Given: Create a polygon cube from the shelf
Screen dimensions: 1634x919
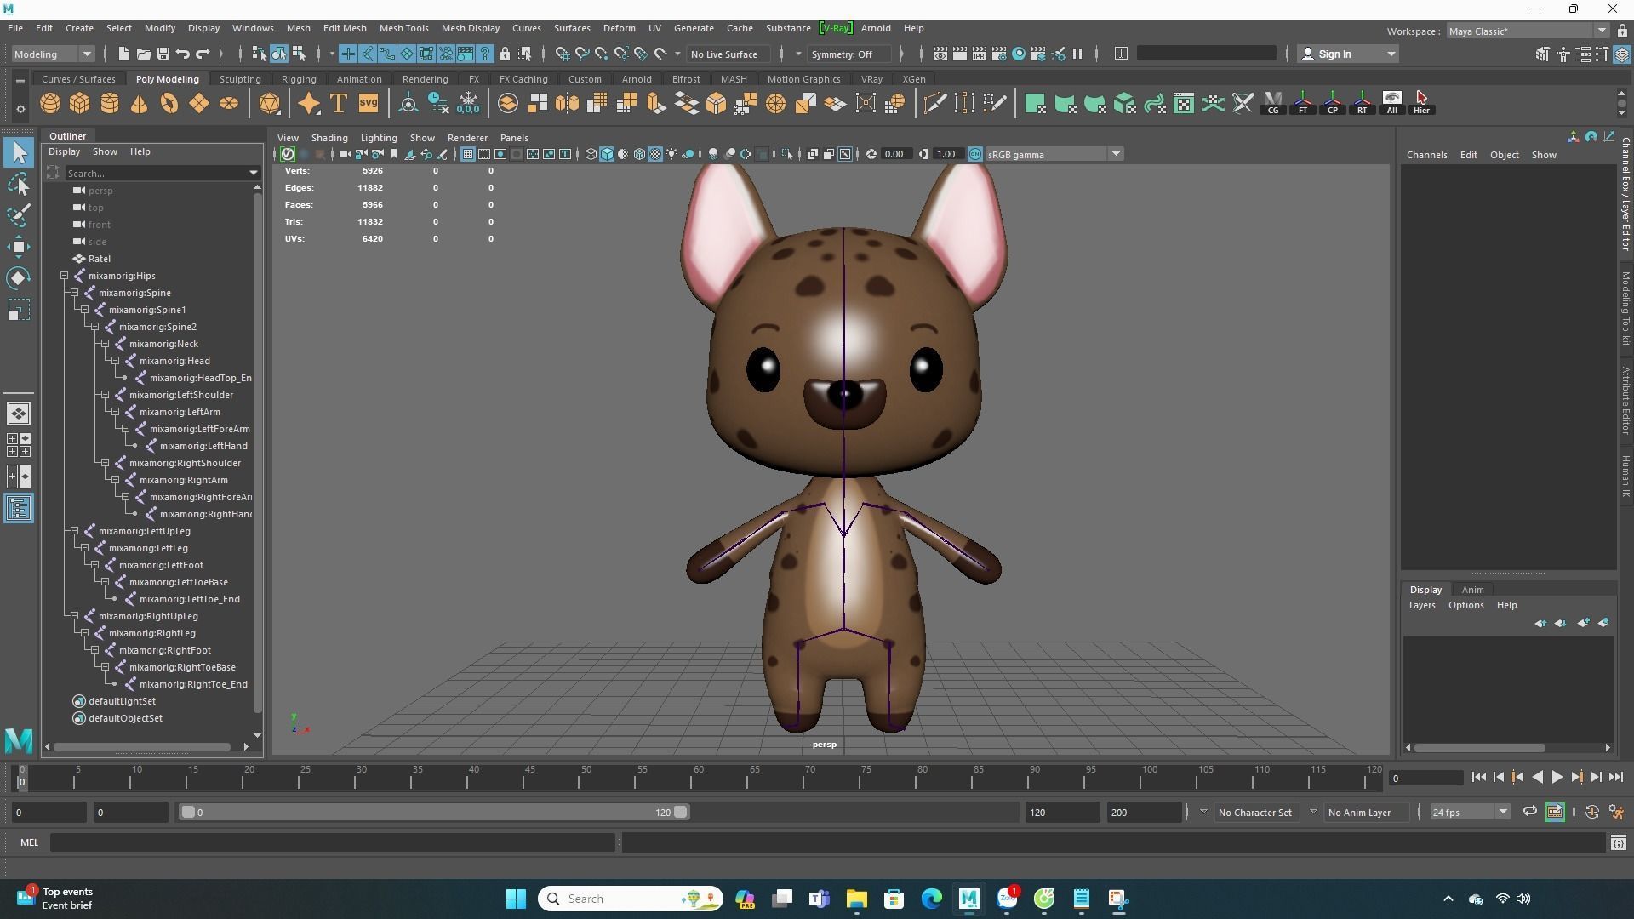Looking at the screenshot, I should (x=80, y=104).
